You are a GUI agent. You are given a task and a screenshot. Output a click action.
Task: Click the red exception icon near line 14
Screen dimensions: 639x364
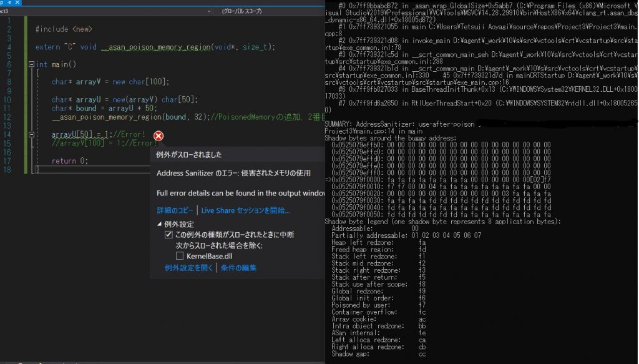point(158,135)
